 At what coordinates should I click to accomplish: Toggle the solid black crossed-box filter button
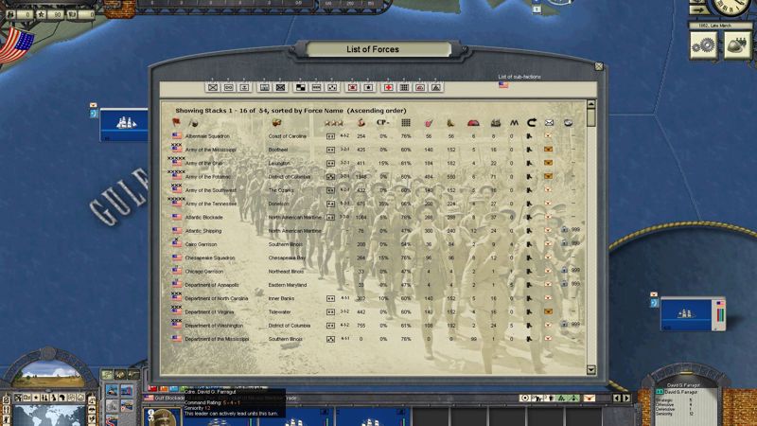point(280,87)
